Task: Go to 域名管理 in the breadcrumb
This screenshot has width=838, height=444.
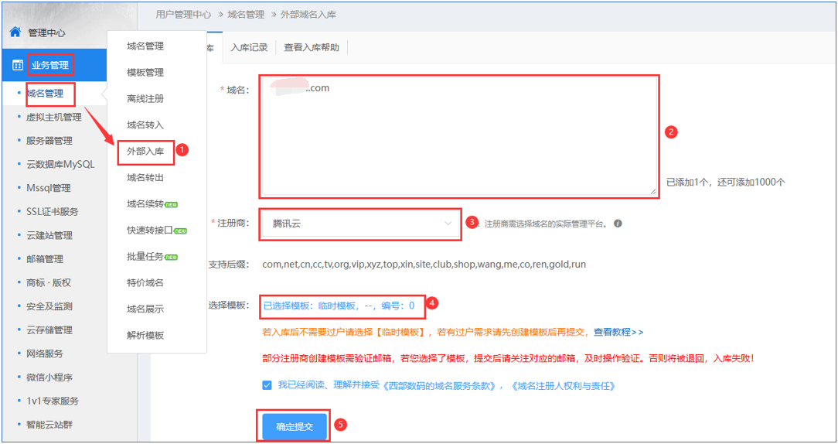Action: [x=246, y=15]
